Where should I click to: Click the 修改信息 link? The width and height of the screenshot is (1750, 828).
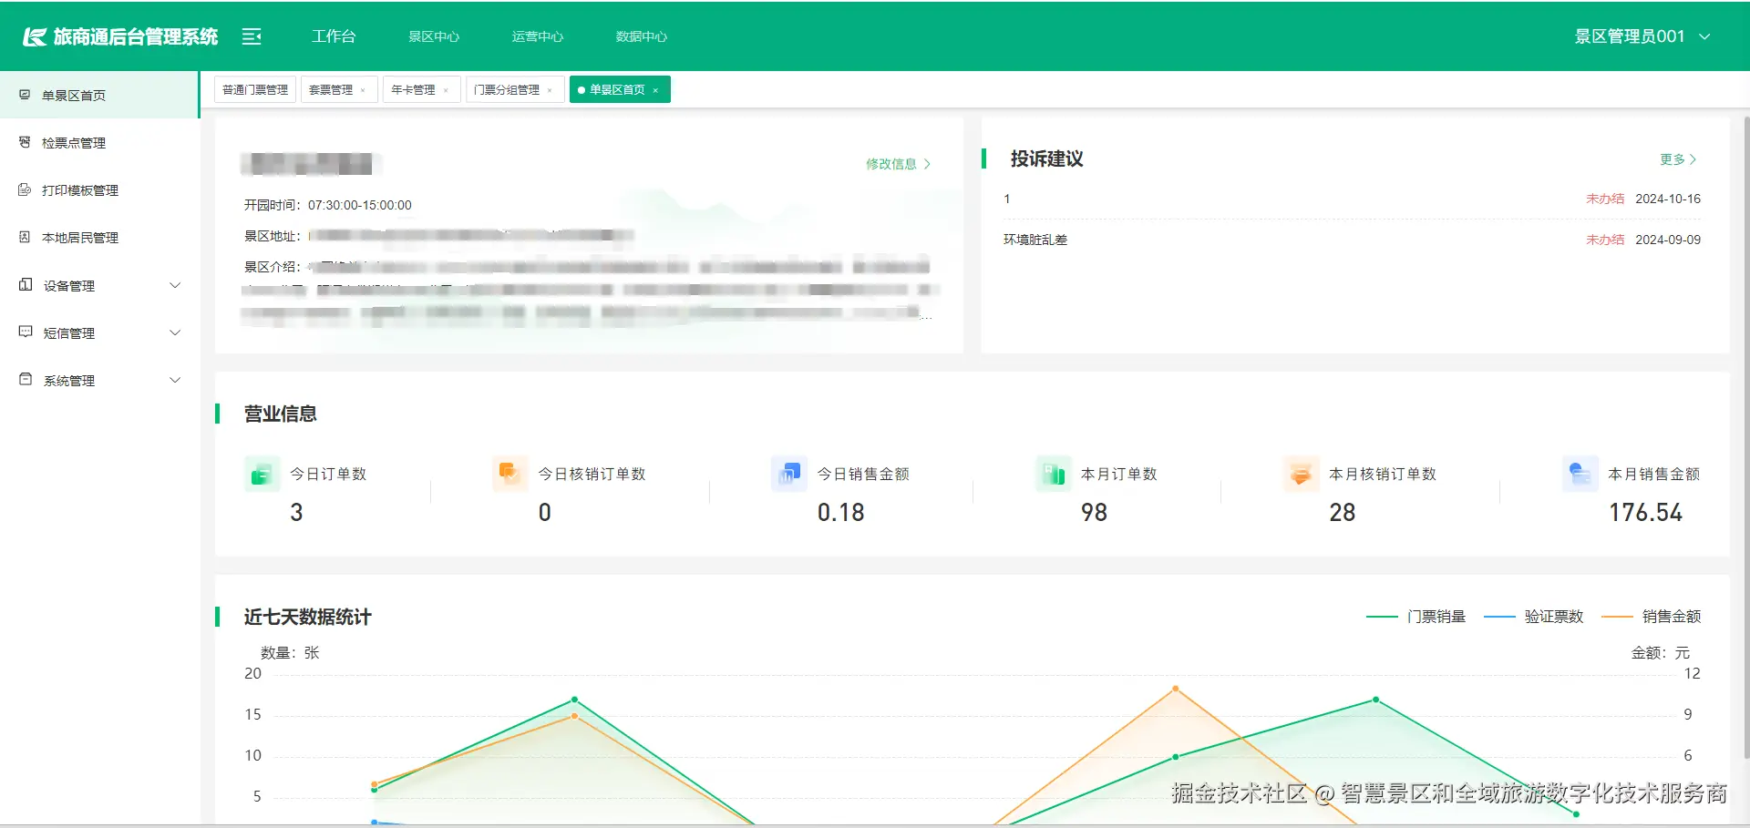point(892,164)
